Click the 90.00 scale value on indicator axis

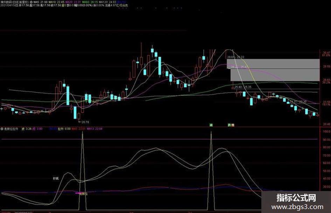(x=326, y=140)
